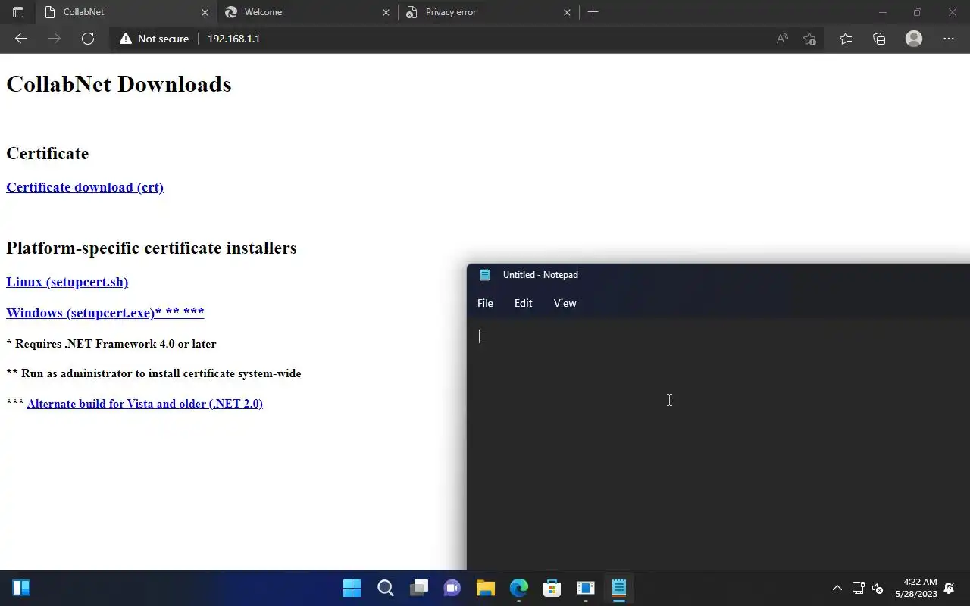
Task: Open the Favorites list icon
Action: [846, 39]
